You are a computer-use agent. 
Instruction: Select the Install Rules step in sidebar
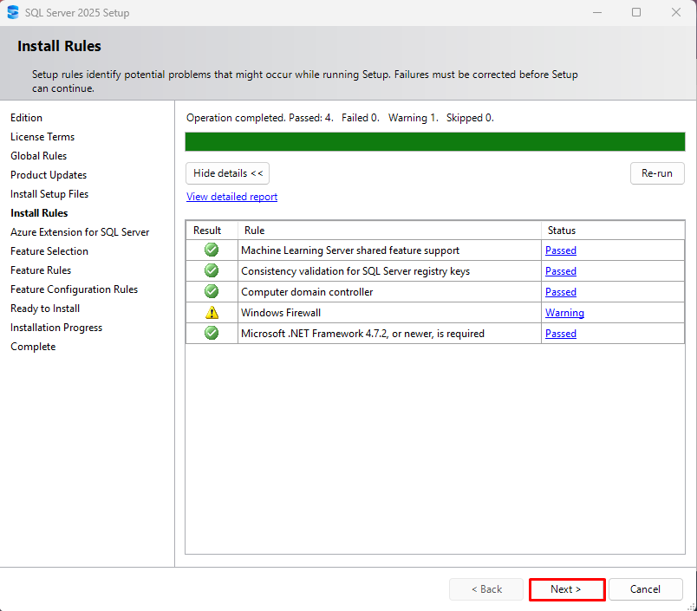coord(39,213)
